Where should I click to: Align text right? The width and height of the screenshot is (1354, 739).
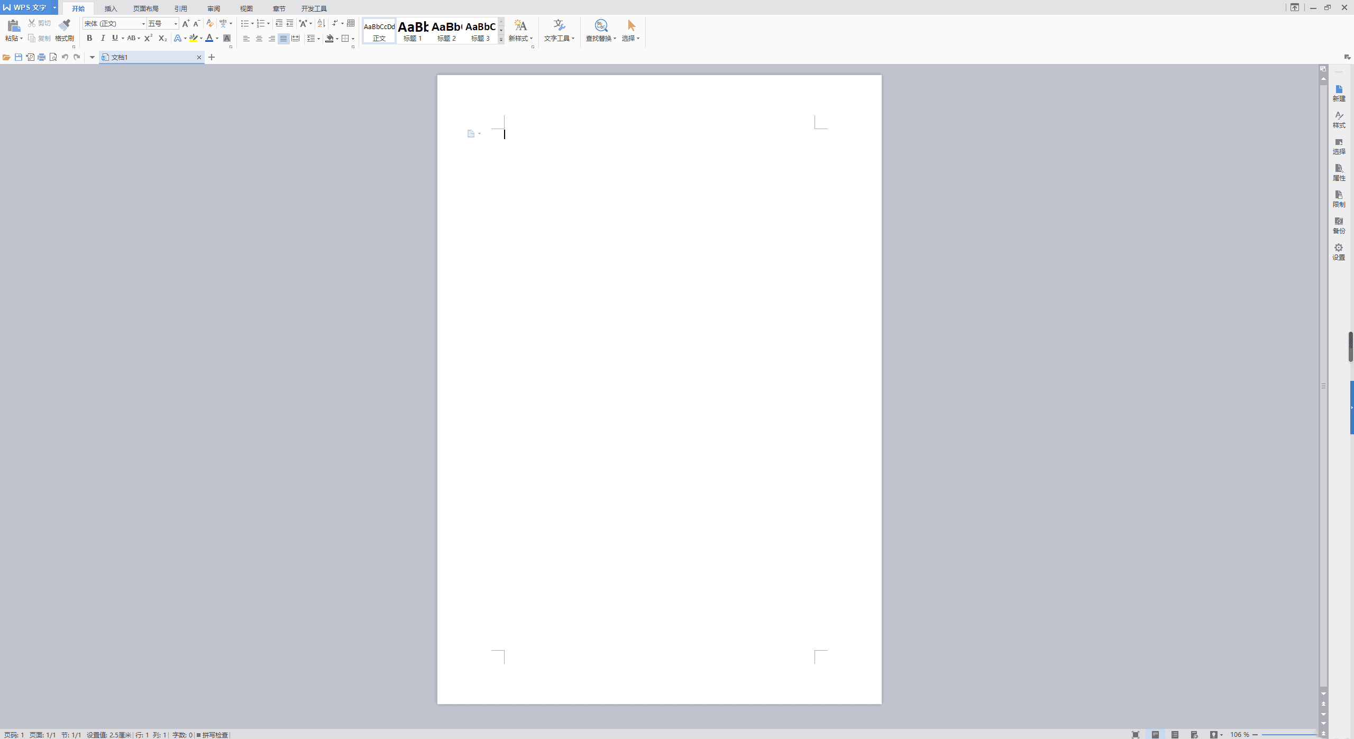tap(271, 39)
